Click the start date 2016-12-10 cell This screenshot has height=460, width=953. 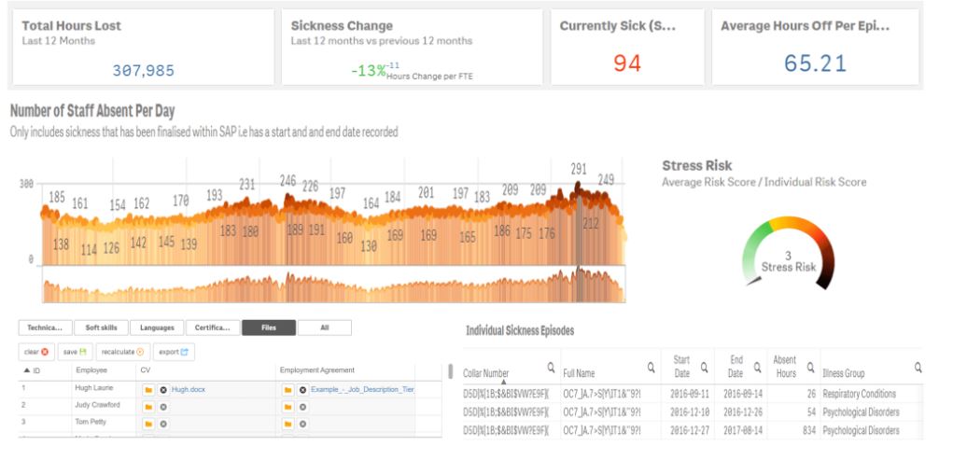pyautogui.click(x=687, y=412)
